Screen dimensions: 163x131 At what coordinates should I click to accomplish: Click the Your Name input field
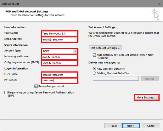(60, 34)
